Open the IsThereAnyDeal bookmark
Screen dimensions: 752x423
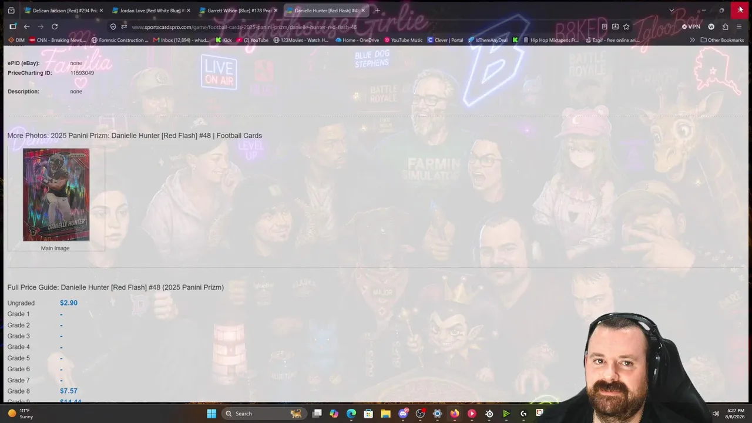489,40
